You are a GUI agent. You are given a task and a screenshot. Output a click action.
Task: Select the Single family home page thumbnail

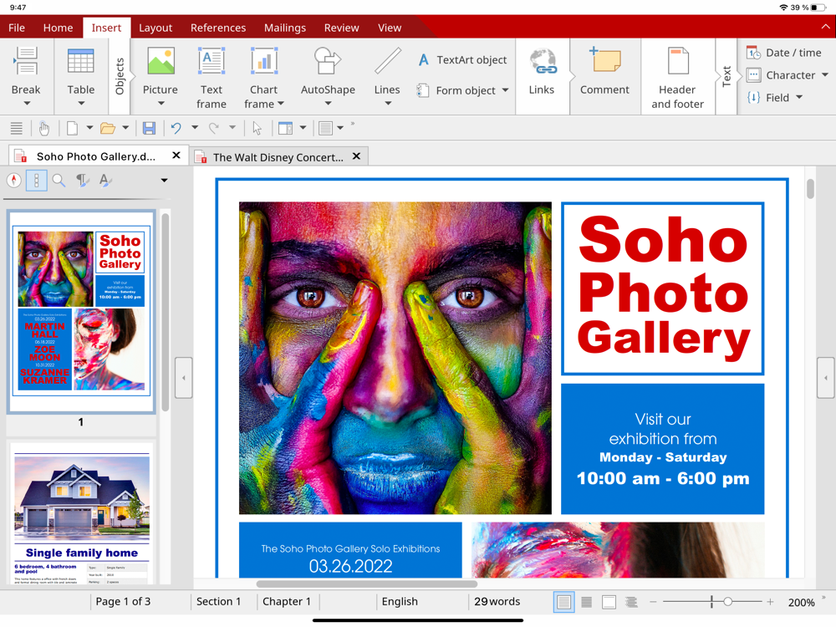tap(81, 512)
